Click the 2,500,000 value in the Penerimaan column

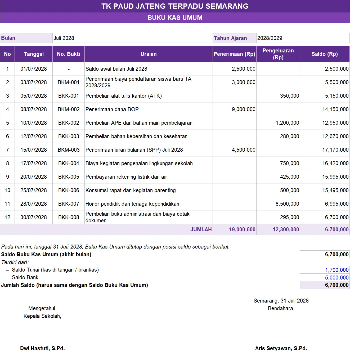point(234,69)
